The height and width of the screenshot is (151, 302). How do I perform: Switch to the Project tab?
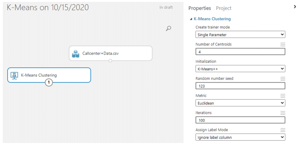(224, 8)
